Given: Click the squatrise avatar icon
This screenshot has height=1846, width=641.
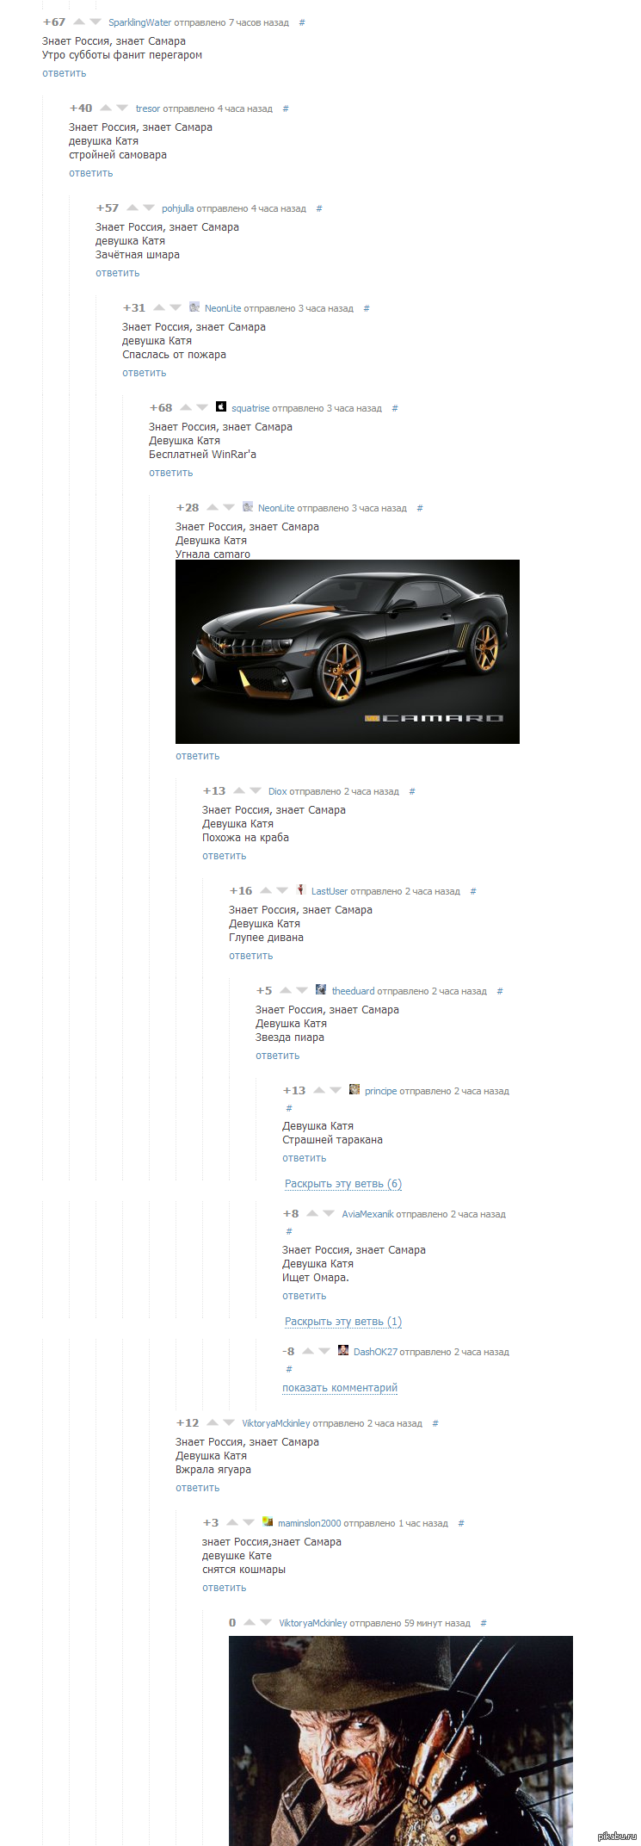Looking at the screenshot, I should click(x=221, y=406).
